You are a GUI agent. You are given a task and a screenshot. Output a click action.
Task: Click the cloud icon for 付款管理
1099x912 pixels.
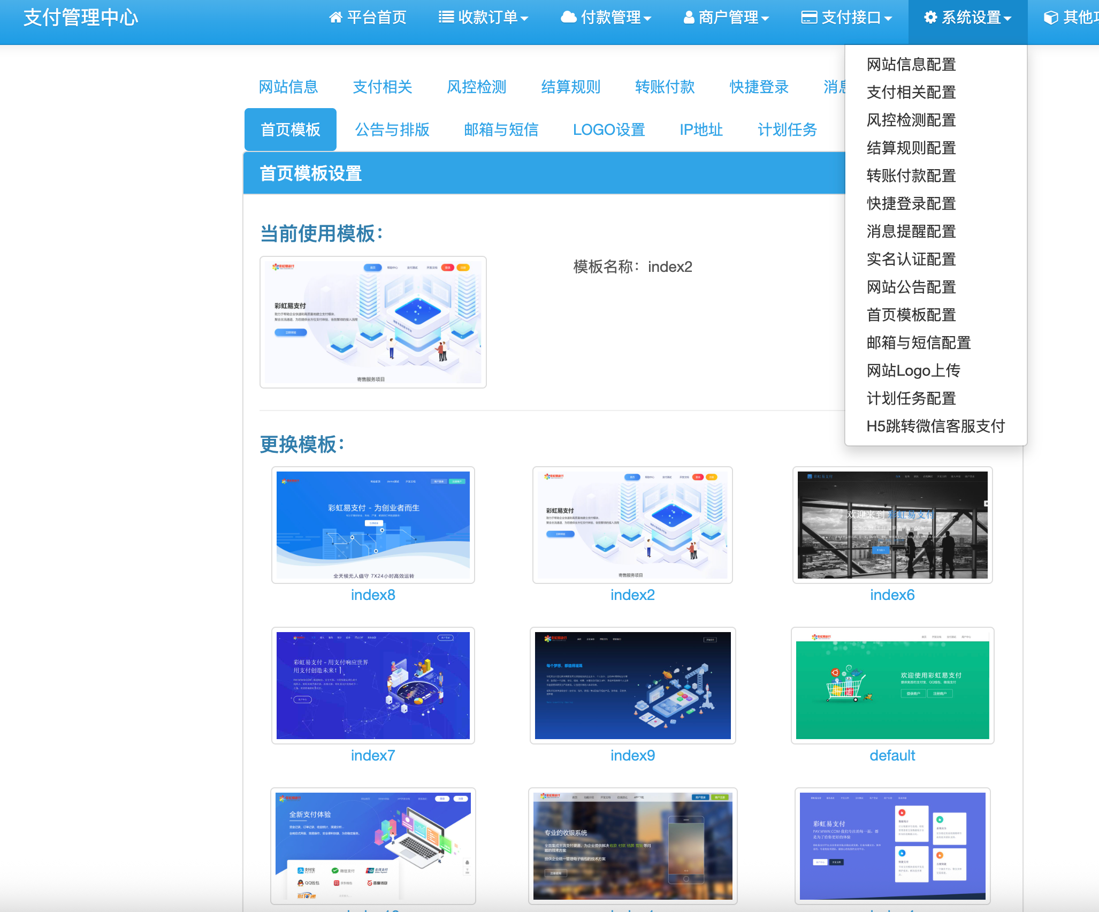(569, 17)
